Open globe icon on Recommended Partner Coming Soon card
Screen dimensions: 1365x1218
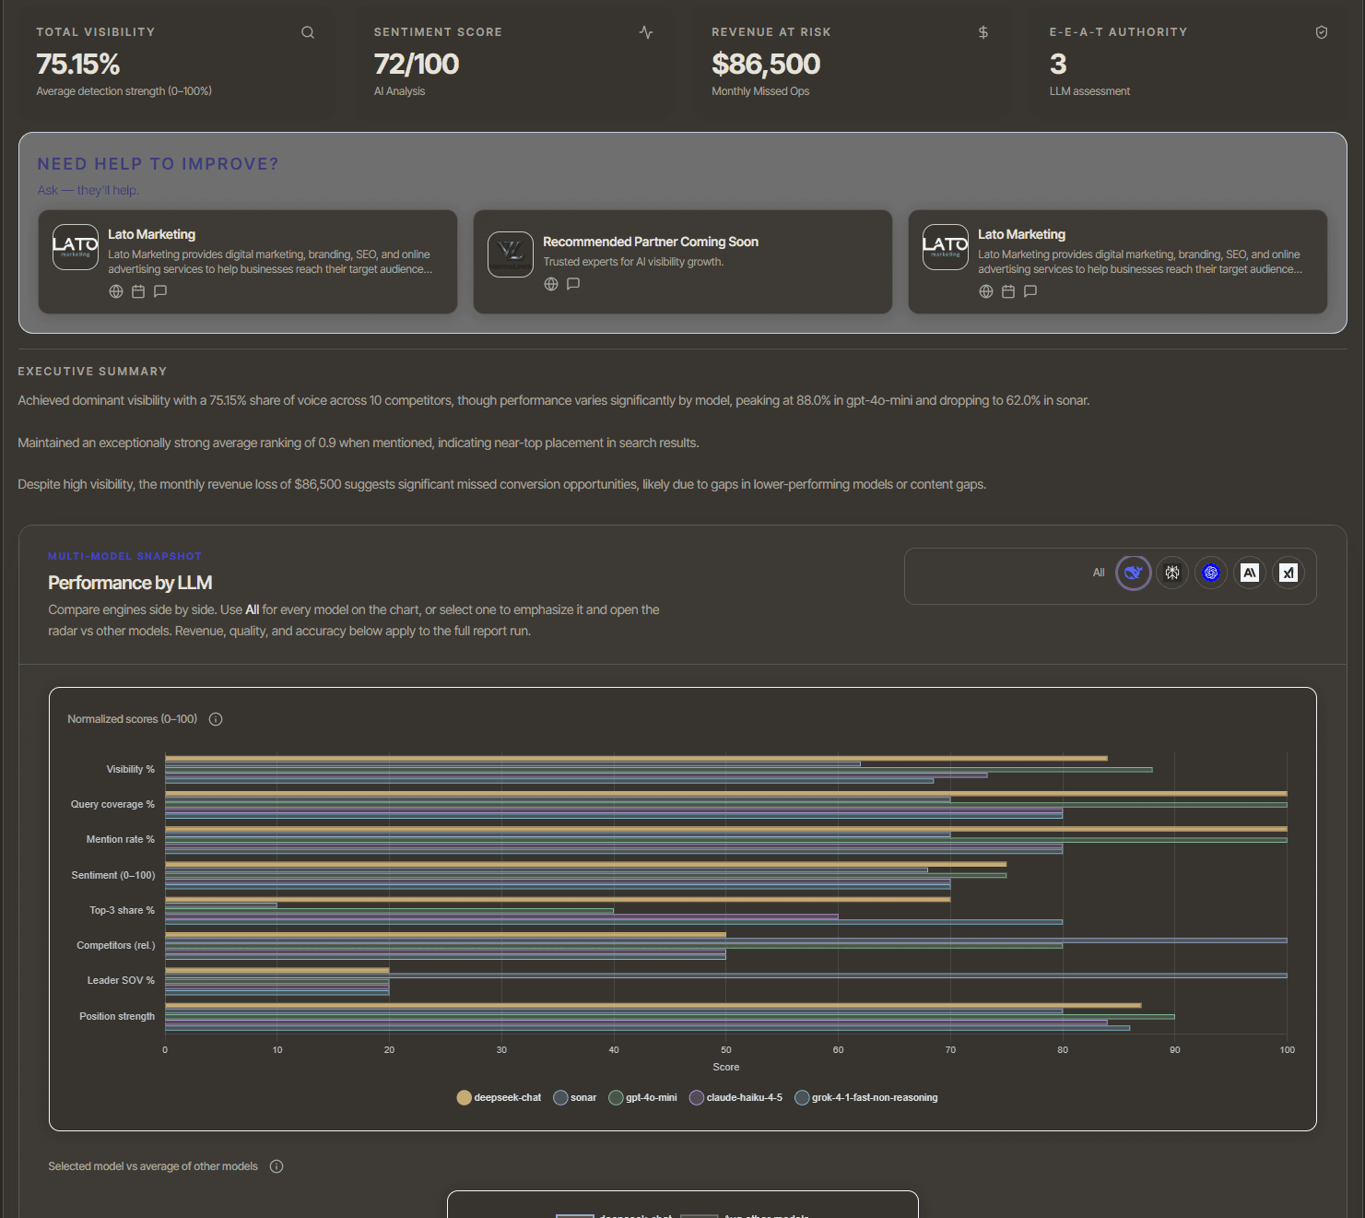(551, 284)
